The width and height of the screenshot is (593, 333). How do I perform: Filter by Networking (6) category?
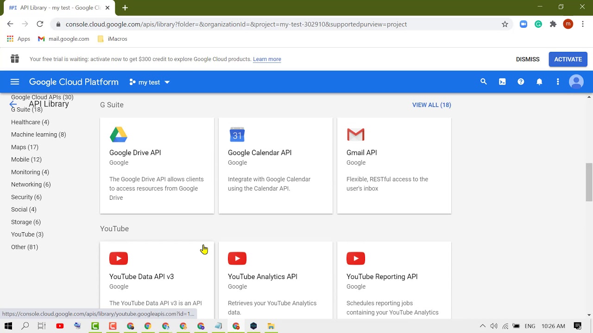click(31, 185)
